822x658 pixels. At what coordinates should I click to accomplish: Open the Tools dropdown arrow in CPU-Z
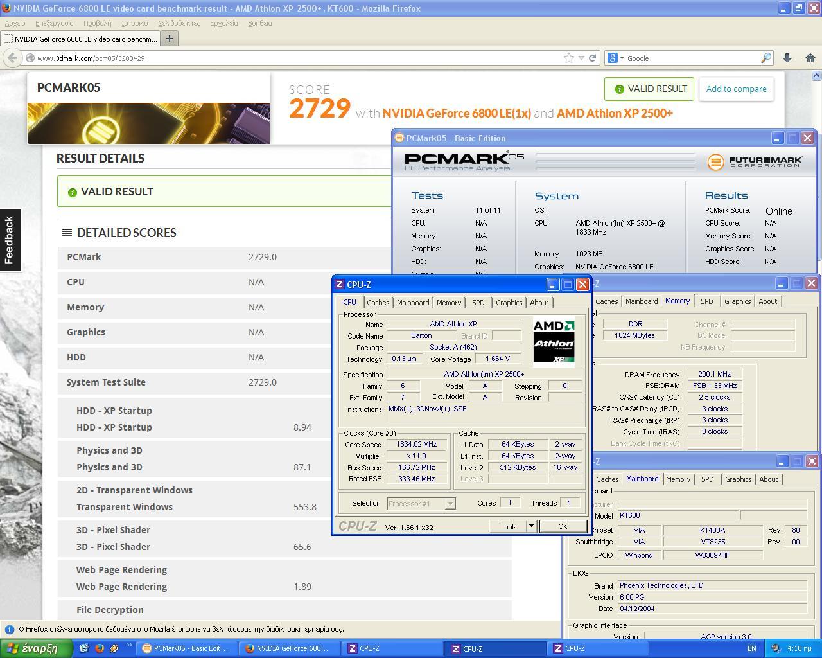tap(531, 526)
